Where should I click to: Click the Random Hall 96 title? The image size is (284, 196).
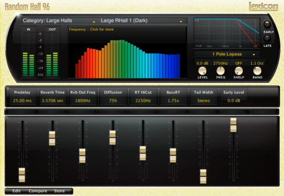coord(27,7)
